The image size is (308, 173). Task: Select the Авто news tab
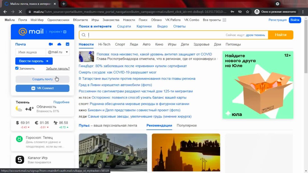point(147,44)
